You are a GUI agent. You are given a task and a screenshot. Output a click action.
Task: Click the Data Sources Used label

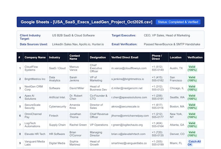tap(34, 44)
